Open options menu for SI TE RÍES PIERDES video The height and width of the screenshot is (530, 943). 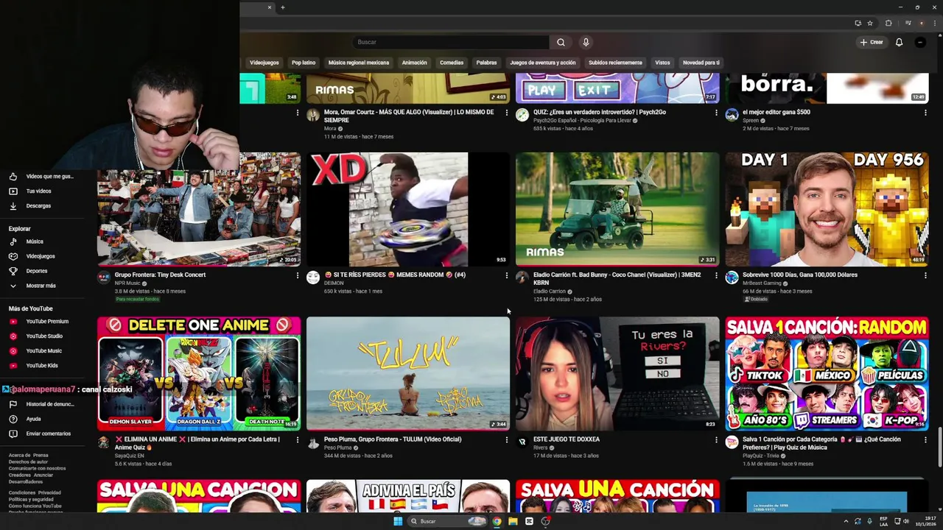(506, 275)
